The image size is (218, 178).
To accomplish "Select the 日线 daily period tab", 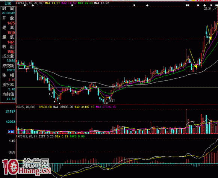I will 8,3.
